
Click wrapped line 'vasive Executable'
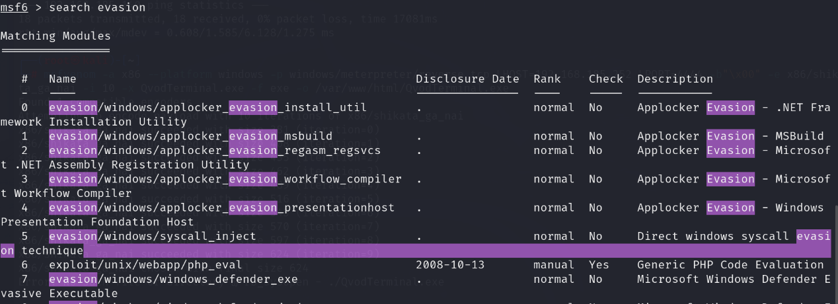coord(59,293)
